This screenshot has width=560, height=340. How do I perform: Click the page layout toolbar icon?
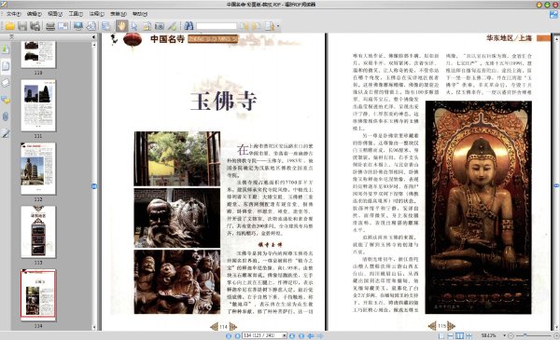(x=106, y=26)
